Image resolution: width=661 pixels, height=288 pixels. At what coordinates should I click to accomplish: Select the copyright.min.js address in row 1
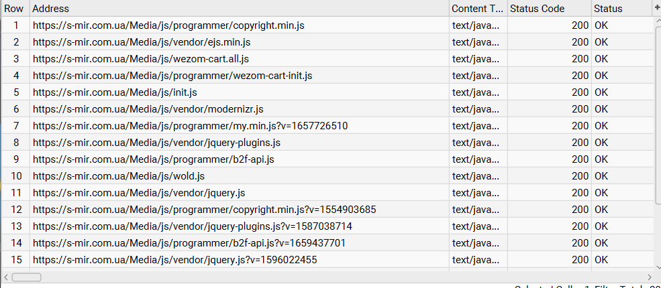tap(168, 25)
